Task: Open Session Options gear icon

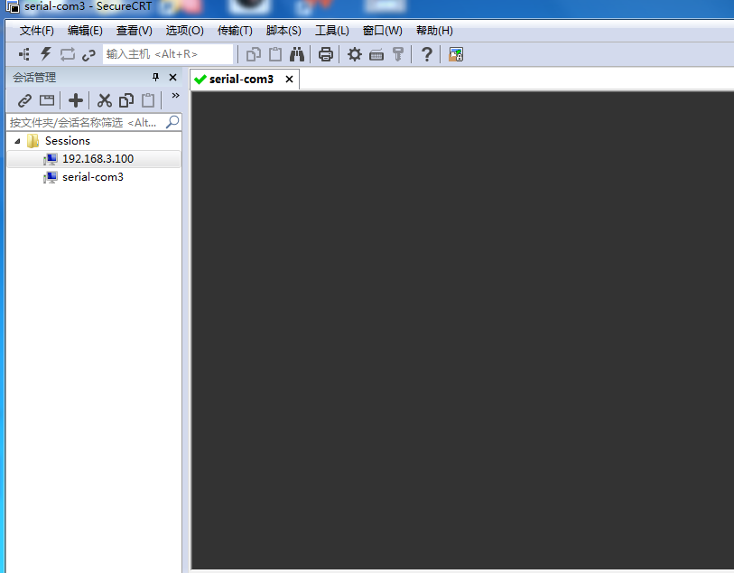Action: pyautogui.click(x=355, y=54)
